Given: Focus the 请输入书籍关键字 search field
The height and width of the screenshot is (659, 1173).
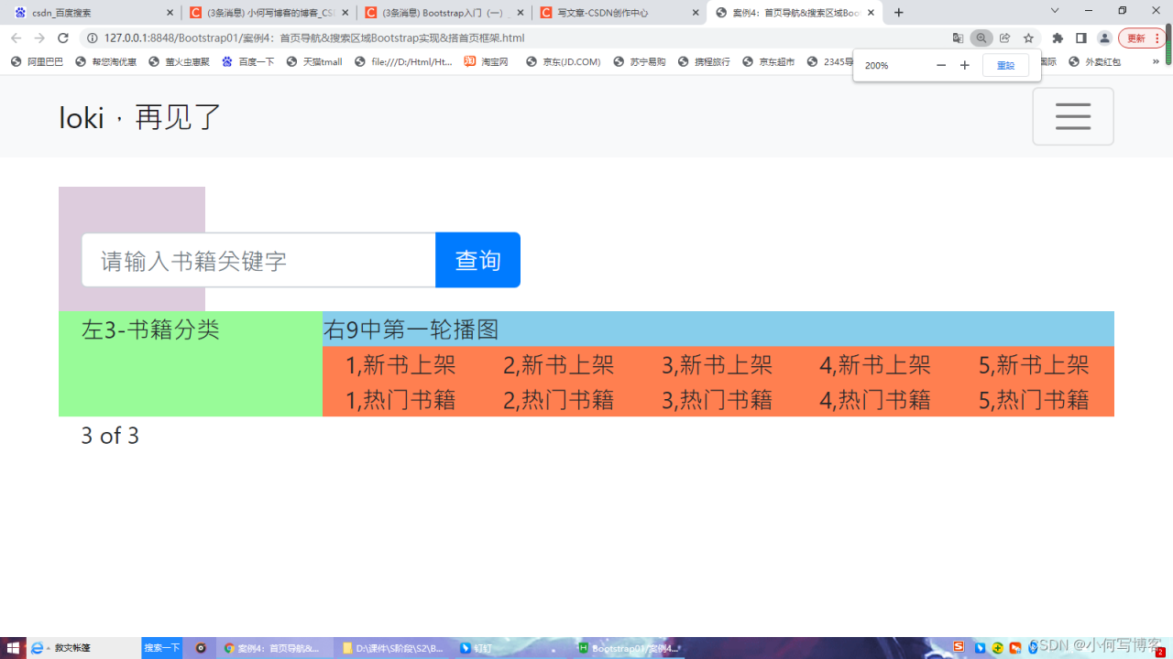Looking at the screenshot, I should pos(258,260).
